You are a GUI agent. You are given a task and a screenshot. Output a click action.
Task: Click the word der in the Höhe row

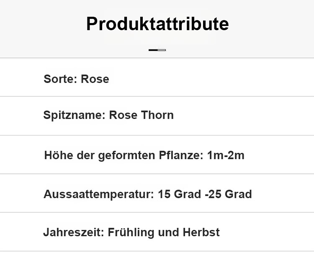85,155
